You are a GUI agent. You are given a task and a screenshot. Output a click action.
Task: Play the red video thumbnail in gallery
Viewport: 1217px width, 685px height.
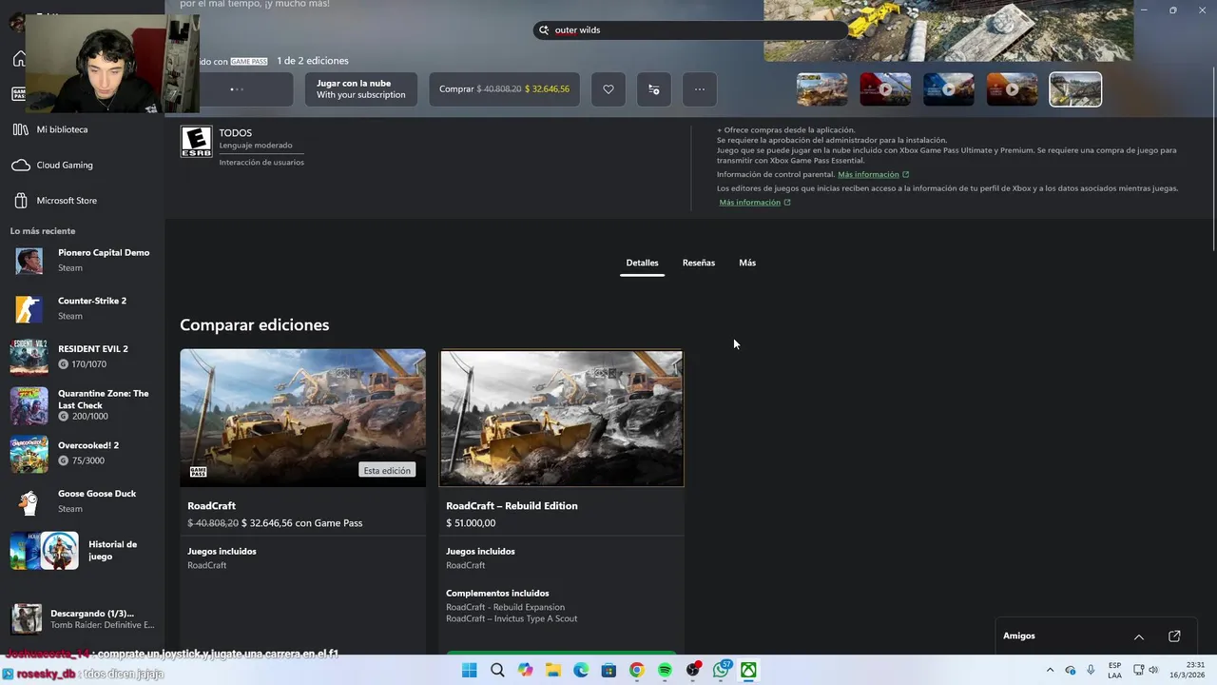tap(885, 89)
